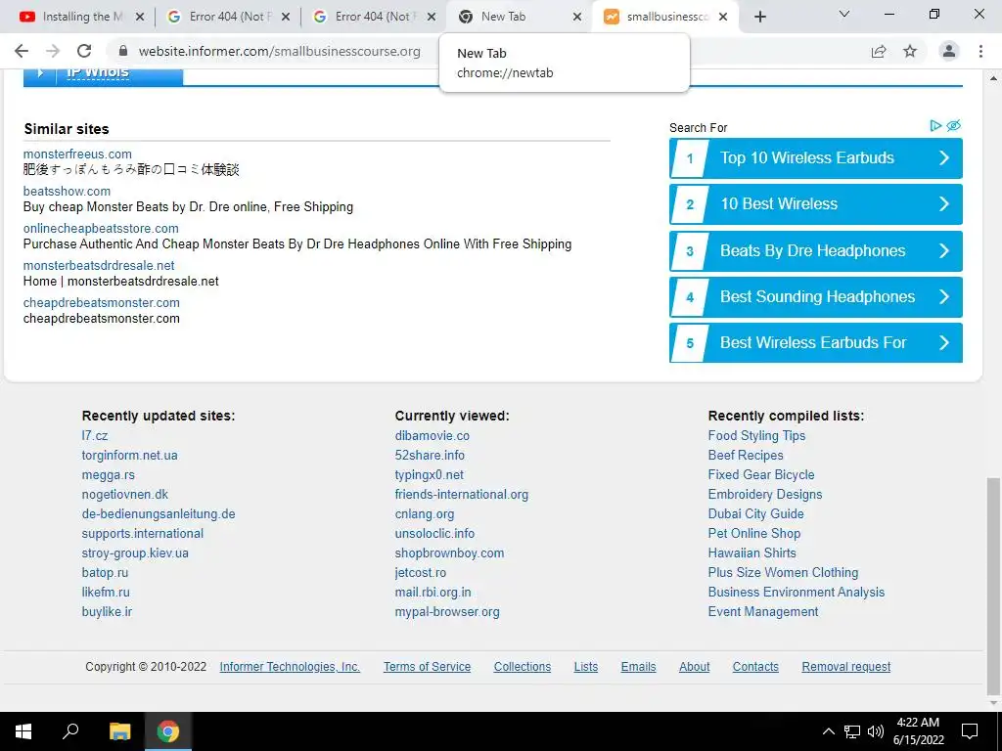Viewport: 1002px width, 751px height.
Task: Close the New Tab tab
Action: click(577, 18)
